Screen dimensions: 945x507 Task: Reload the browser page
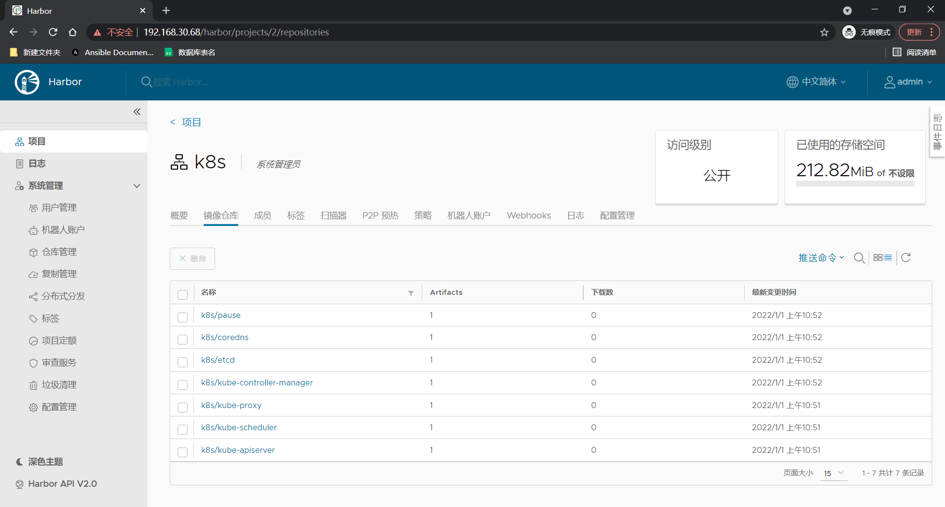tap(53, 32)
